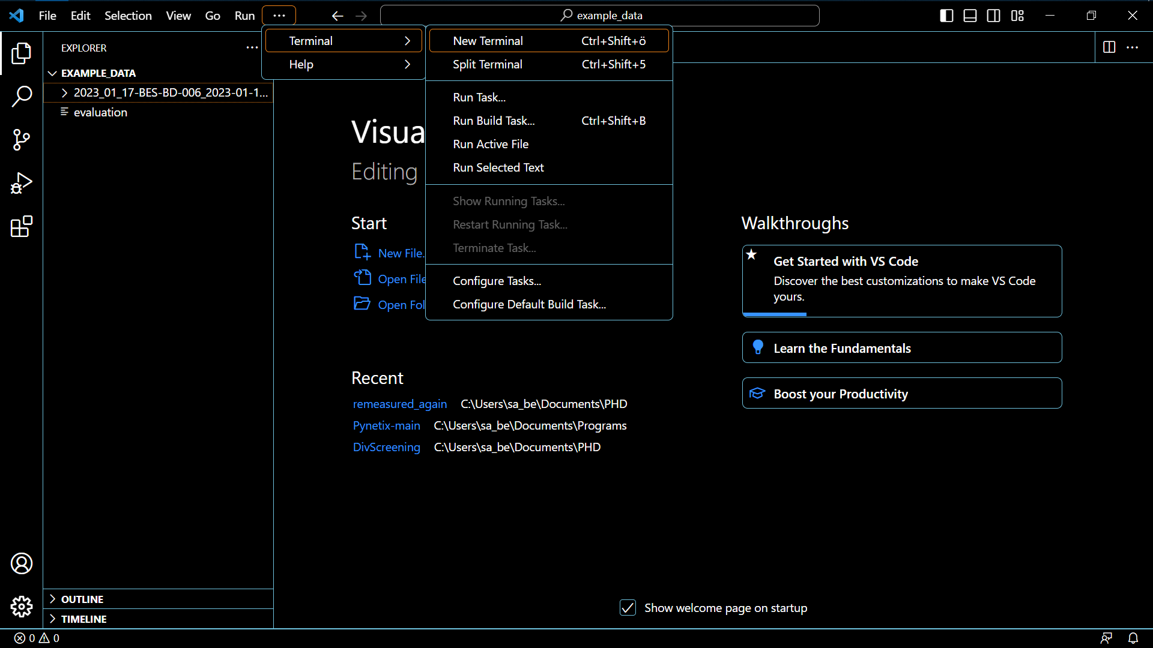
Task: Click the Toggle Primary Side Bar icon
Action: coord(946,15)
